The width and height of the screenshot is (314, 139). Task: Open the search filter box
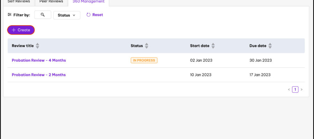coord(43,15)
